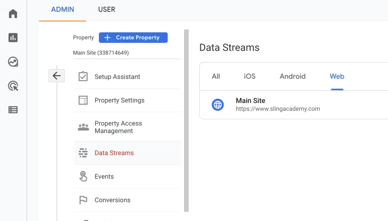The width and height of the screenshot is (388, 221).
Task: Open Events menu item
Action: tap(128, 176)
